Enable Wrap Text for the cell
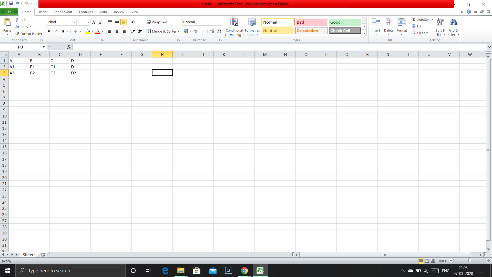Image resolution: width=492 pixels, height=277 pixels. click(157, 22)
